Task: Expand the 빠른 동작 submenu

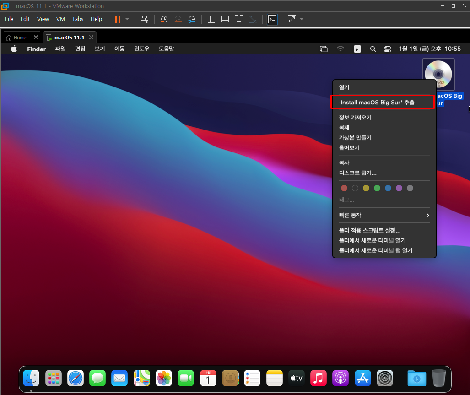Action: click(x=384, y=215)
